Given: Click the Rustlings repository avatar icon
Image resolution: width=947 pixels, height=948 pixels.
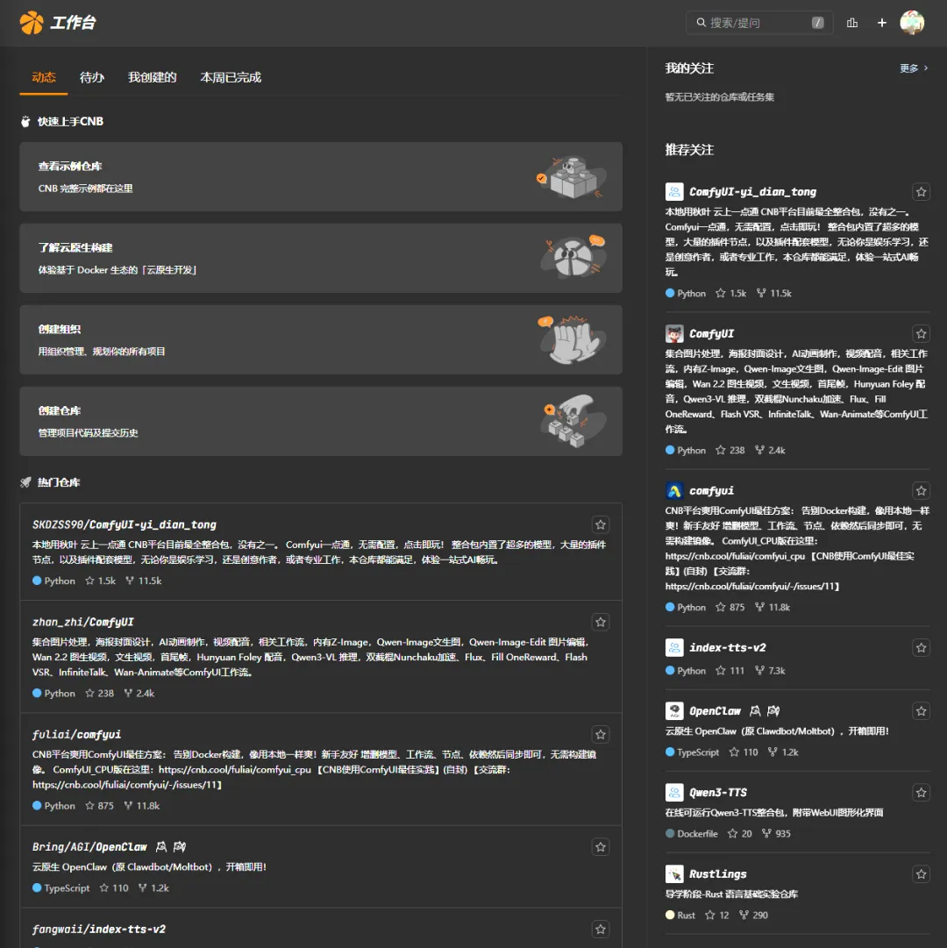Looking at the screenshot, I should point(674,874).
